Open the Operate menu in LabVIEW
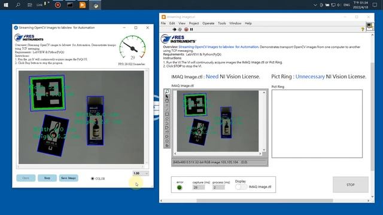The width and height of the screenshot is (383, 215). point(208,23)
